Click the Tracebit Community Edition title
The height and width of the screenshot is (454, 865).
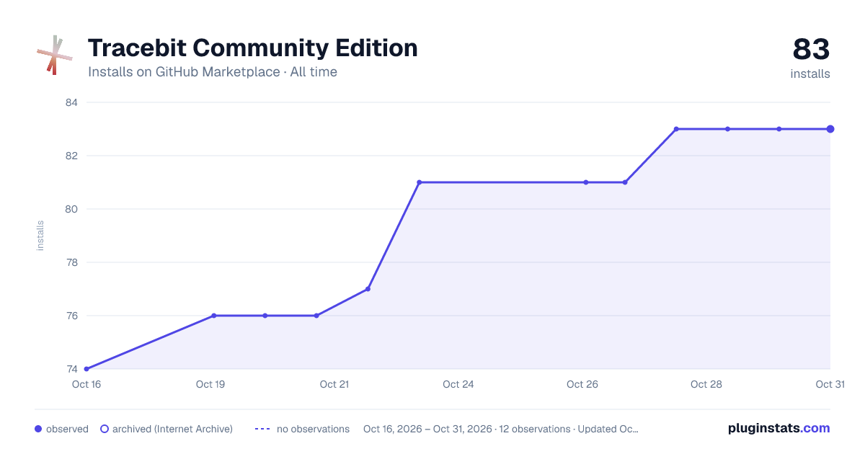(253, 48)
